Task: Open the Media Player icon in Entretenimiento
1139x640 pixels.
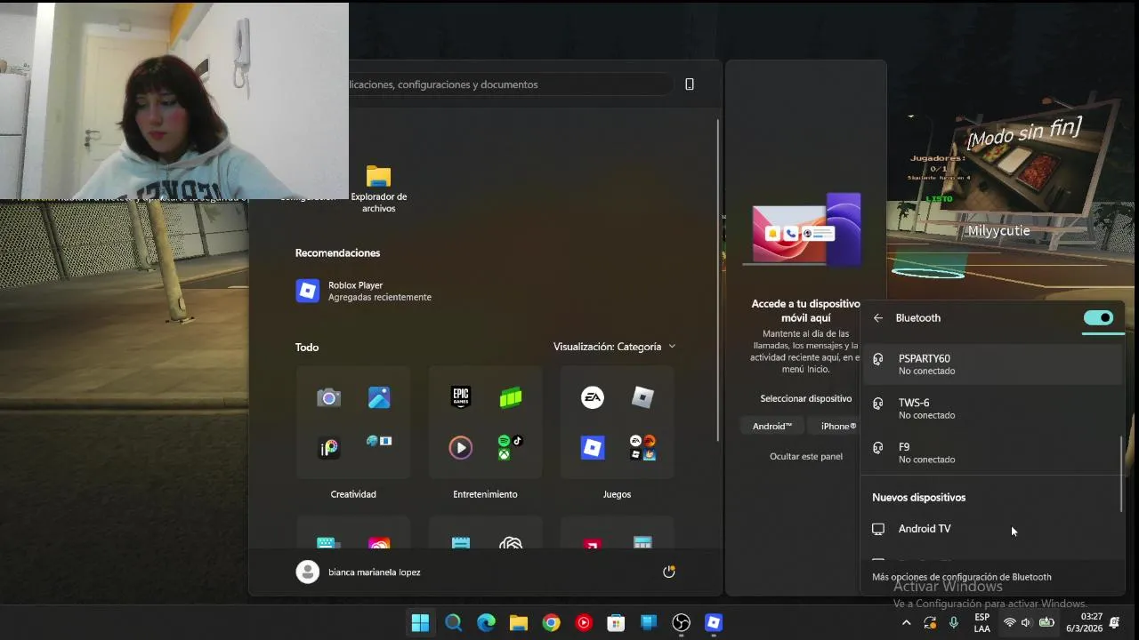Action: pos(460,448)
